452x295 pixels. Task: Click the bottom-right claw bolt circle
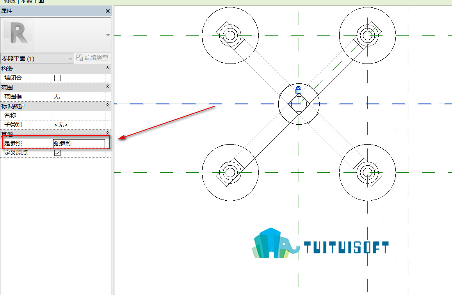coord(368,173)
